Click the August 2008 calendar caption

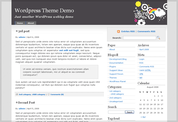[x=153, y=87]
